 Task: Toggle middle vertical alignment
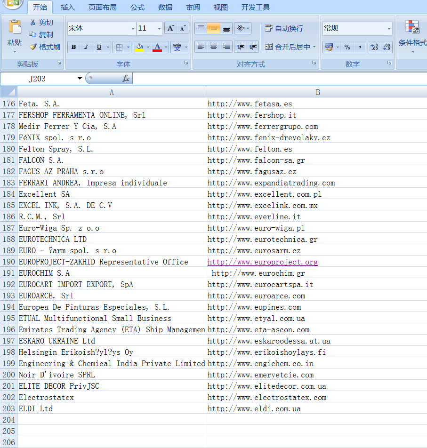tap(214, 28)
